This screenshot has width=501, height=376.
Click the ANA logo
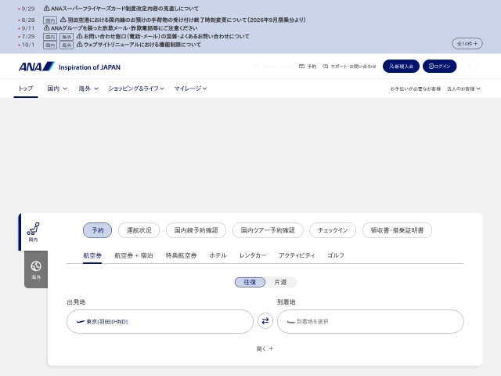tap(69, 67)
